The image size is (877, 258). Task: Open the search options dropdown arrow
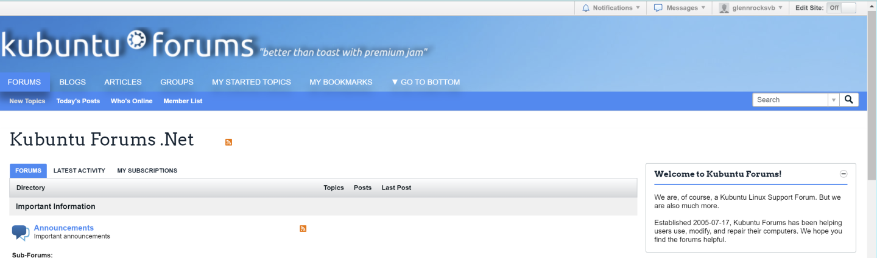click(x=833, y=100)
